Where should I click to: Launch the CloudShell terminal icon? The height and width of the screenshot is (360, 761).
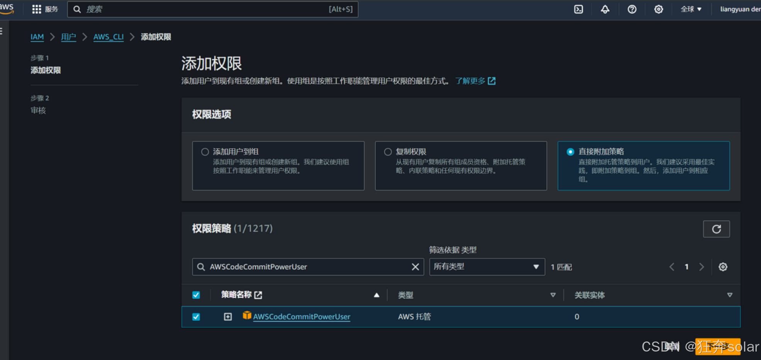578,9
